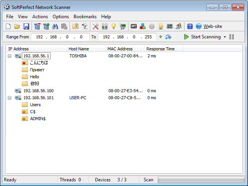Collapse the 192.168.56.101 tree node

click(10, 98)
